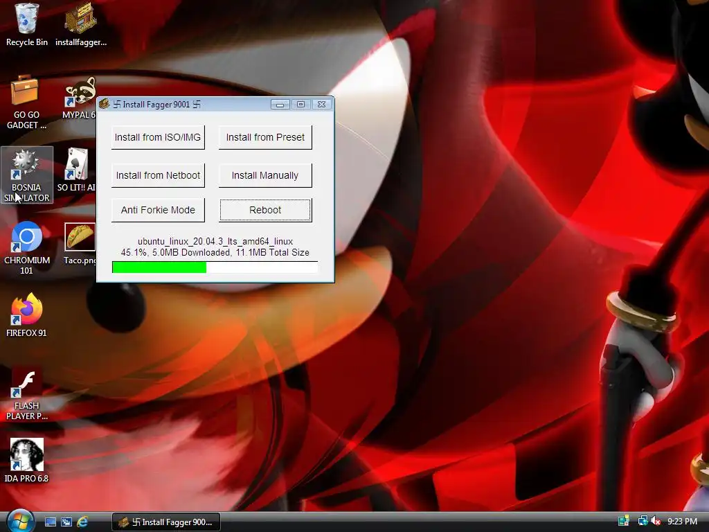
Task: Click Show Desktop in Quick Launch
Action: [51, 522]
